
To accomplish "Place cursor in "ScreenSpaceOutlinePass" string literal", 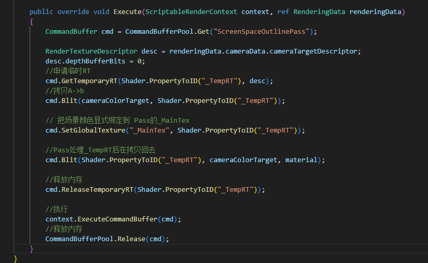I will pos(263,31).
